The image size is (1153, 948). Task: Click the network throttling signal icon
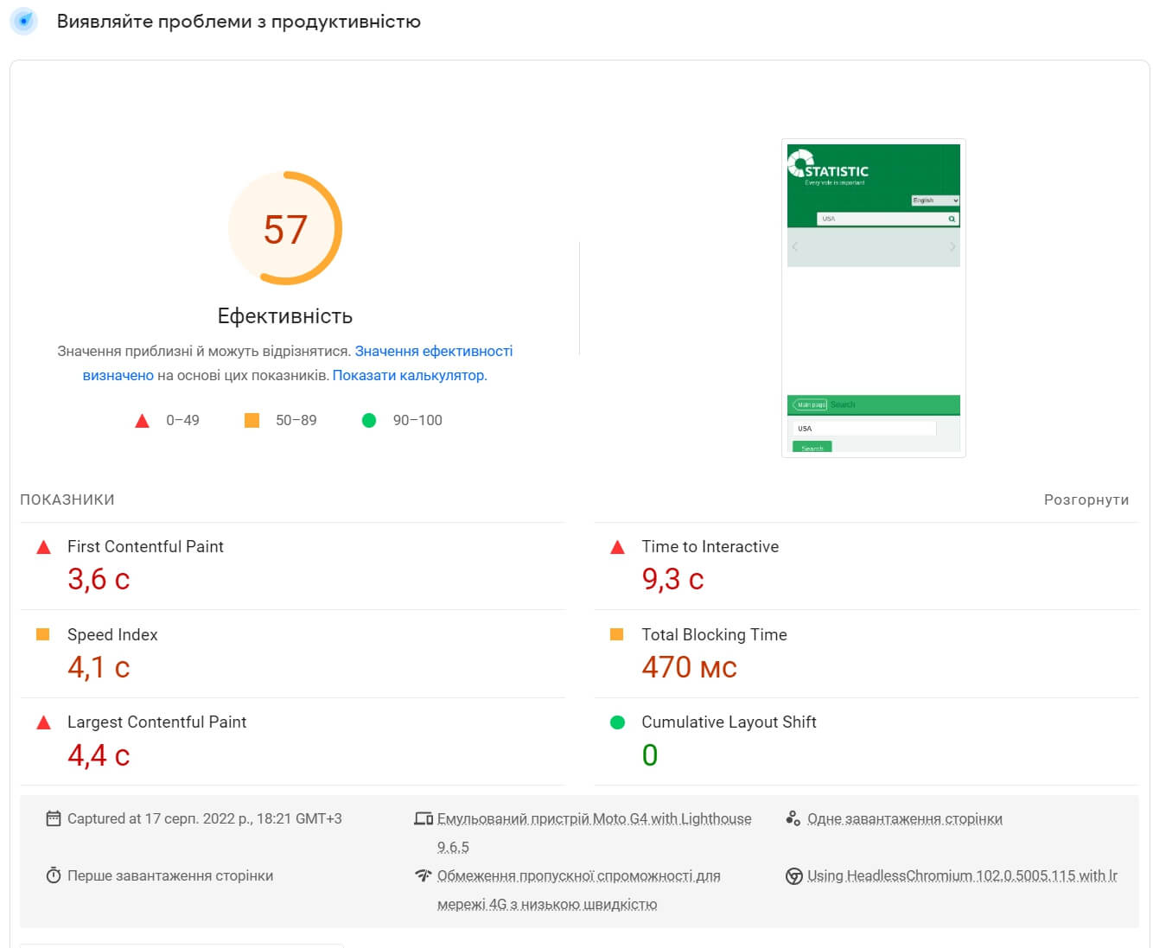424,875
